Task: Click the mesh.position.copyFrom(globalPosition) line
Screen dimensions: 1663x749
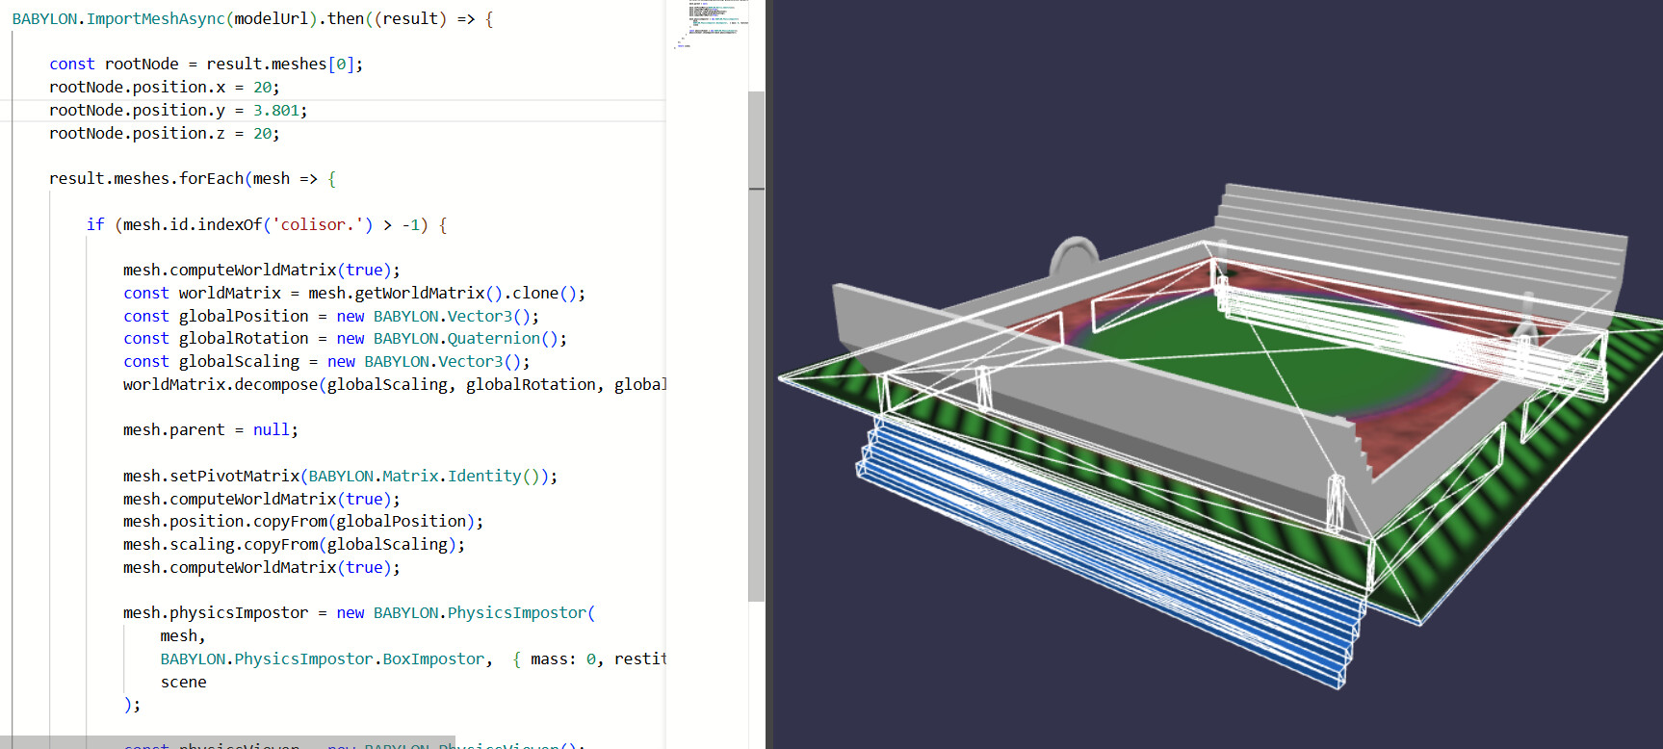Action: coord(303,522)
